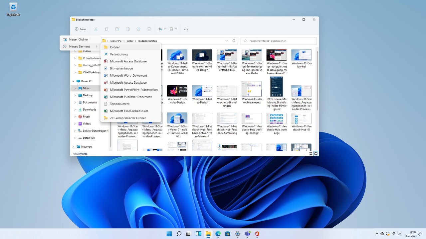
Task: Click the Cut scissors icon in toolbar
Action: tap(96, 29)
